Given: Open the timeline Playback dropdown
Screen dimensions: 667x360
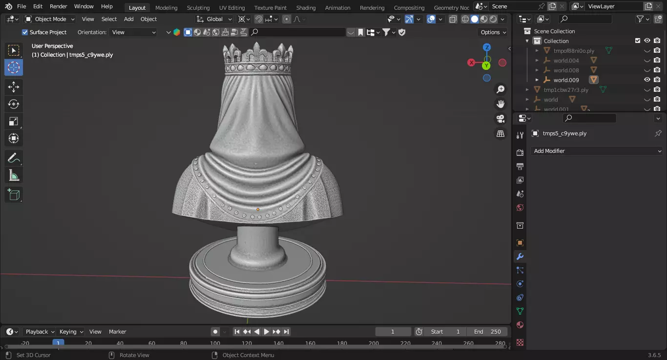Looking at the screenshot, I should 39,332.
